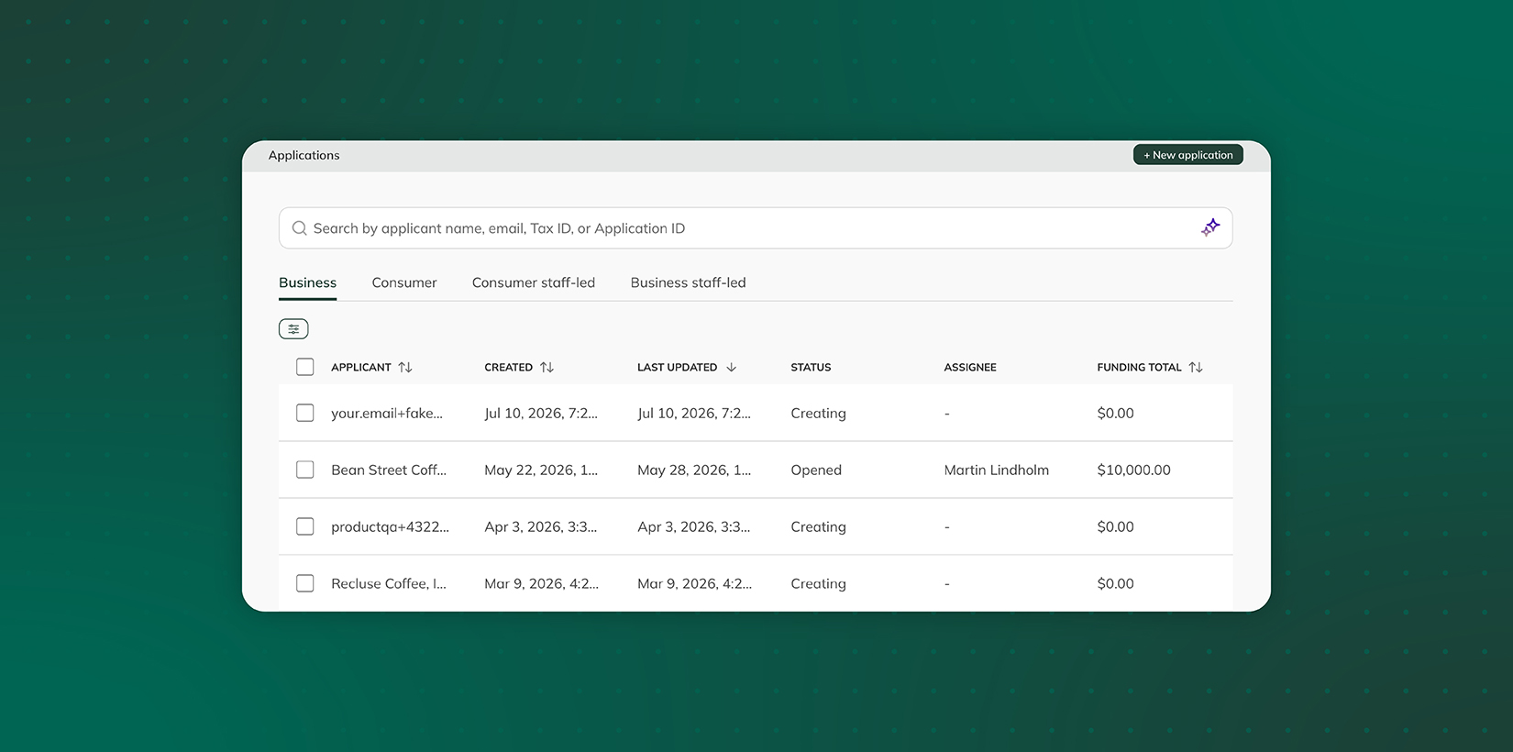
Task: Toggle the select-all header checkbox
Action: click(x=305, y=367)
